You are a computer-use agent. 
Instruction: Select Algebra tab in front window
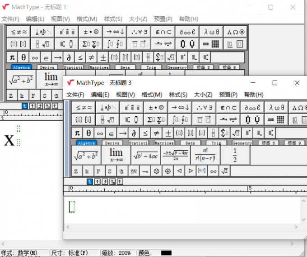pyautogui.click(x=86, y=143)
